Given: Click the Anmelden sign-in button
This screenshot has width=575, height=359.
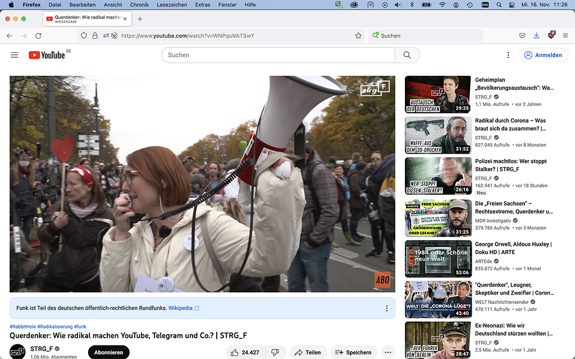Looking at the screenshot, I should 544,55.
